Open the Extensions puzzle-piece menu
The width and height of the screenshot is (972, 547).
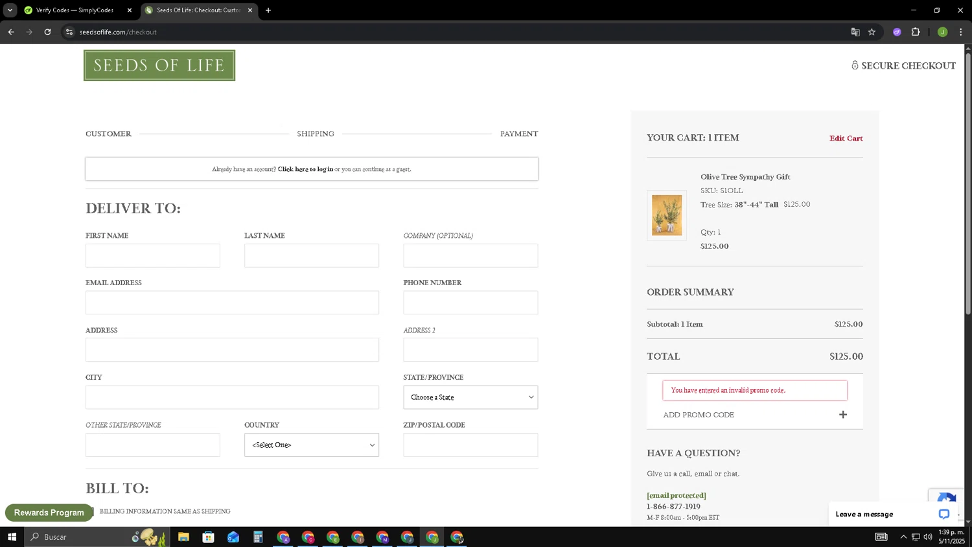916,32
